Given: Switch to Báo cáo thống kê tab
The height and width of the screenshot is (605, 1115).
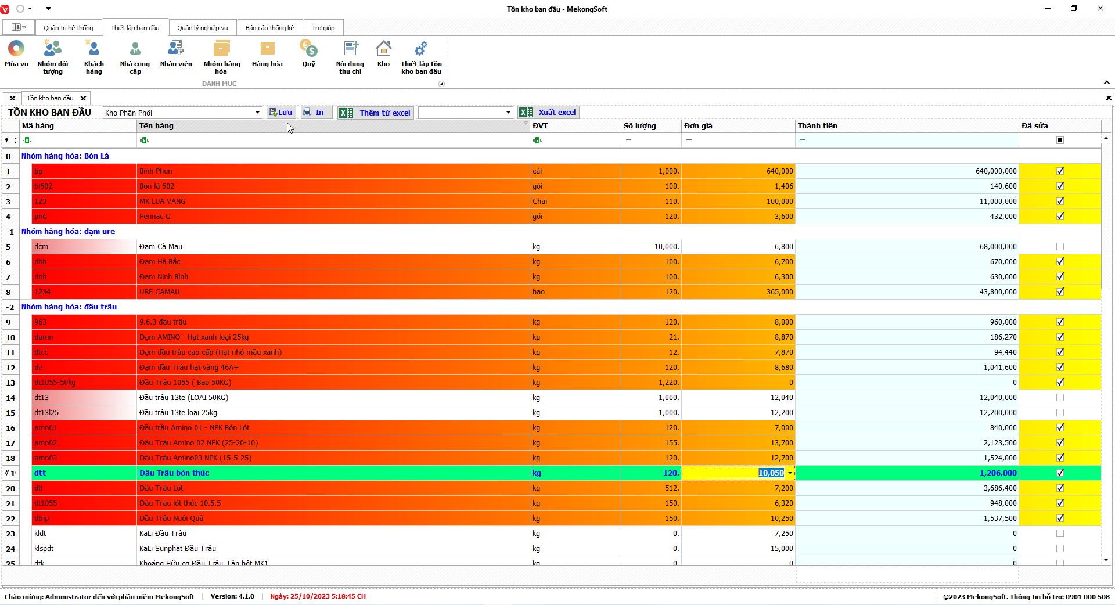Looking at the screenshot, I should pyautogui.click(x=269, y=28).
